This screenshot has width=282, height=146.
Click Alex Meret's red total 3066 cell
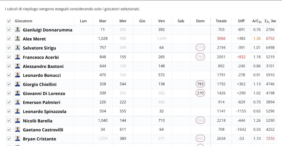tap(221, 39)
